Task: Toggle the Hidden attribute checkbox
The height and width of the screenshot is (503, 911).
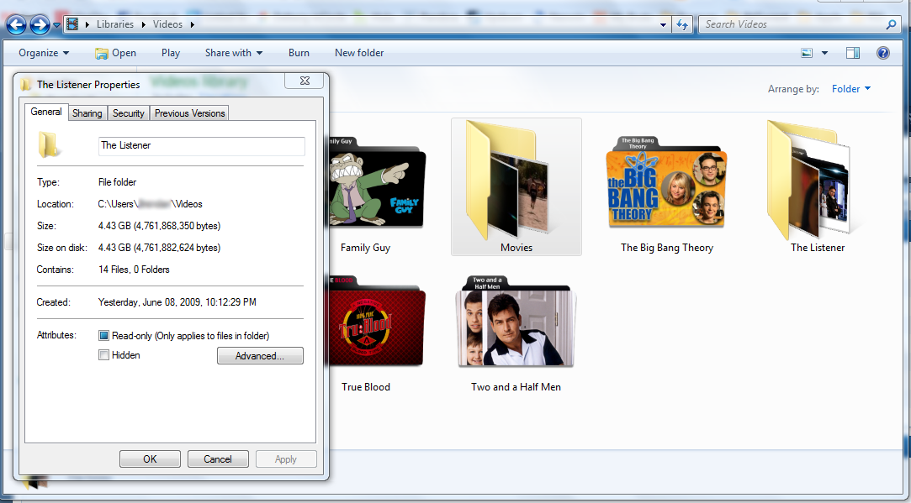Action: click(x=104, y=355)
